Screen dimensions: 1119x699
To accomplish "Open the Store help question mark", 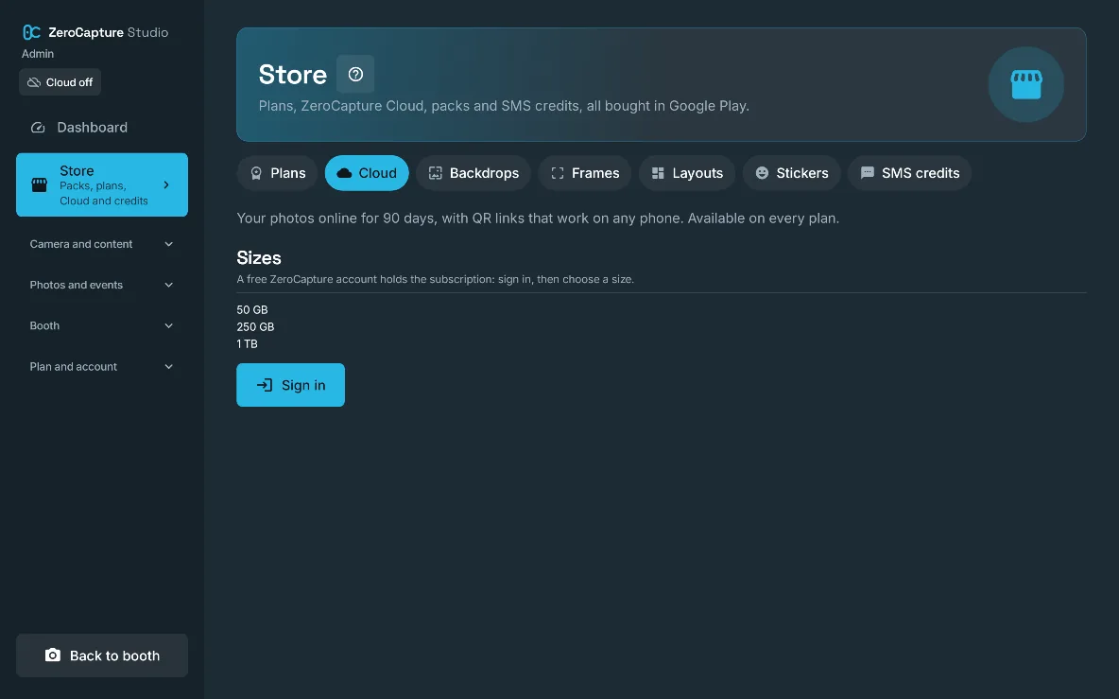I will (x=355, y=75).
